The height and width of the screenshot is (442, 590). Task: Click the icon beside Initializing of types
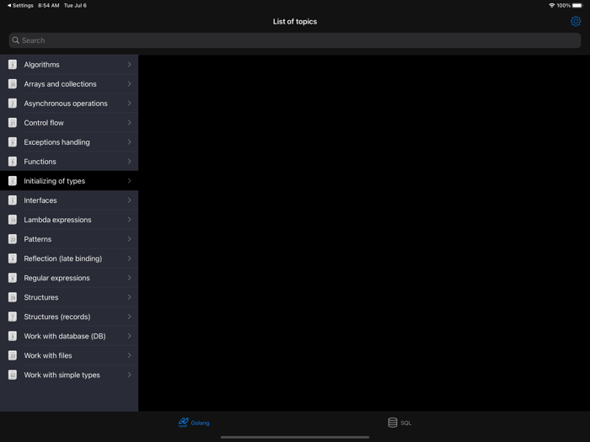pyautogui.click(x=13, y=181)
